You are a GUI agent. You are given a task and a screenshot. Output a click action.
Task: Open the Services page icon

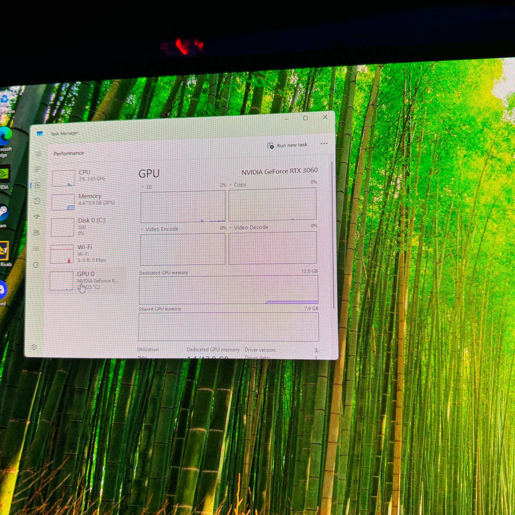pyautogui.click(x=36, y=265)
